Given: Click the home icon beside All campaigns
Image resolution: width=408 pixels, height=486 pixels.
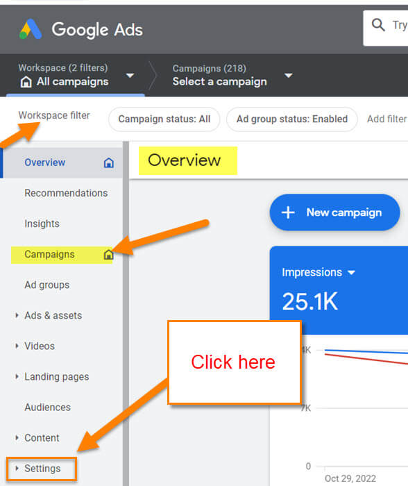Looking at the screenshot, I should (26, 82).
